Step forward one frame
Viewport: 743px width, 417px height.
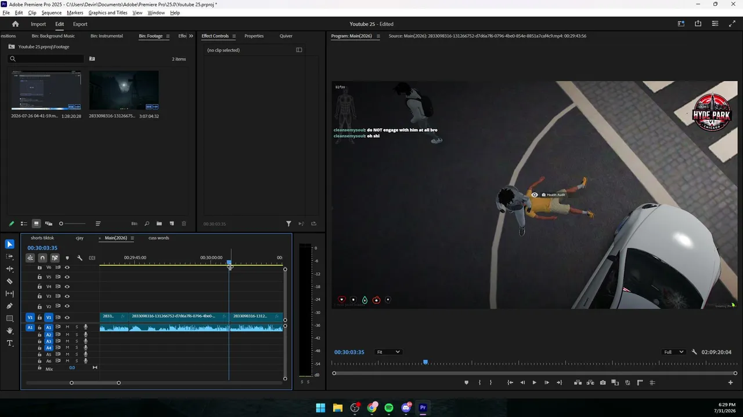pyautogui.click(x=546, y=382)
